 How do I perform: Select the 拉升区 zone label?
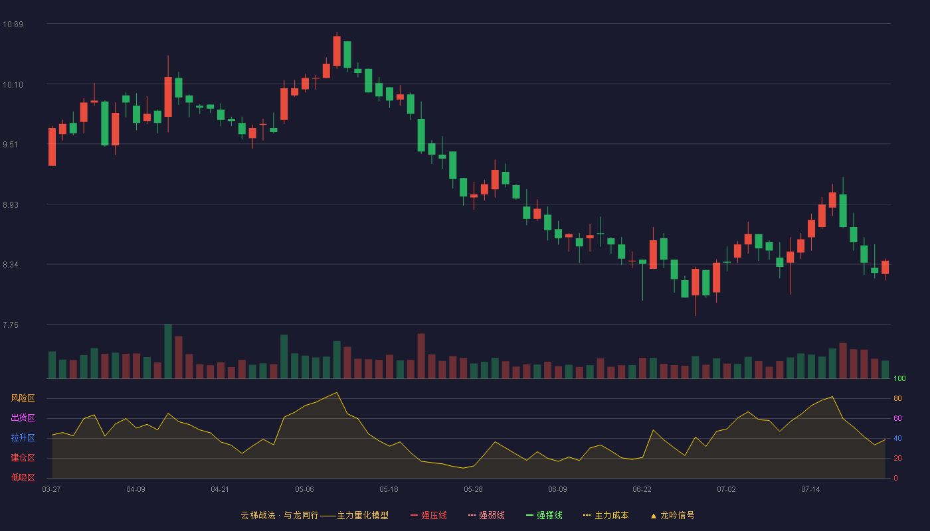tap(23, 438)
